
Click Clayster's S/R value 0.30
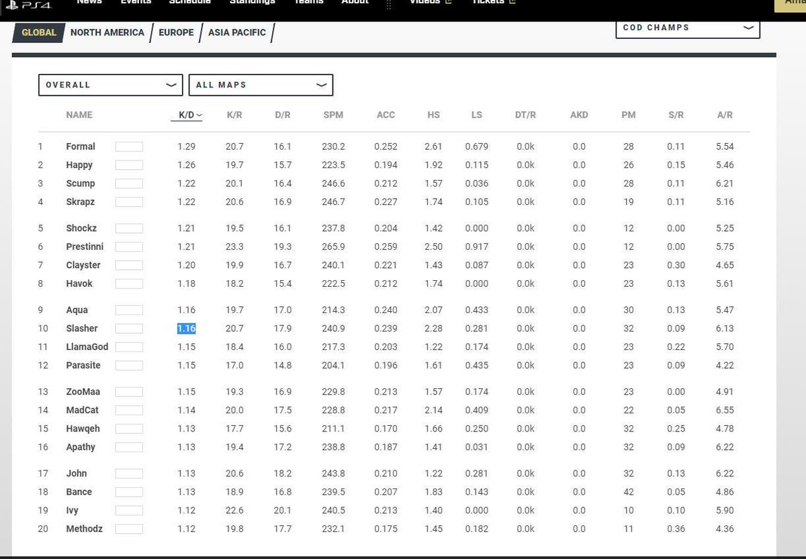pyautogui.click(x=676, y=265)
